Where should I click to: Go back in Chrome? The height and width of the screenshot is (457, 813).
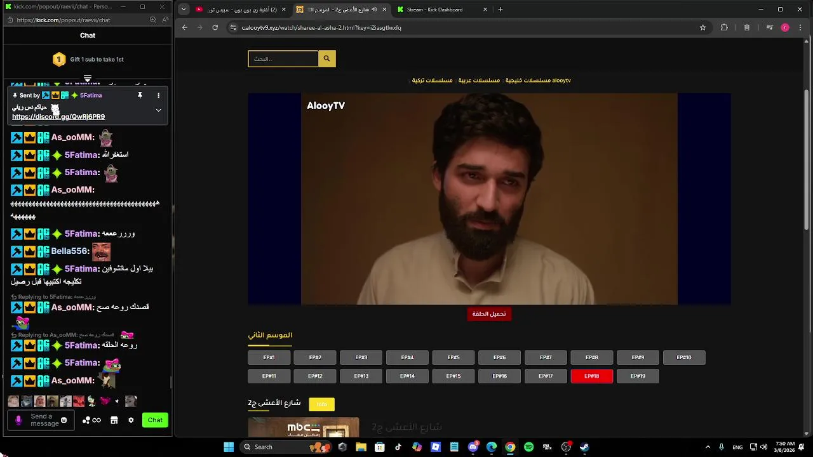coord(185,27)
